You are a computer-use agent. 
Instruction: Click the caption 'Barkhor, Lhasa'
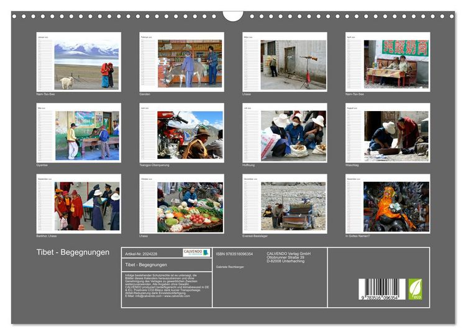pyautogui.click(x=47, y=236)
